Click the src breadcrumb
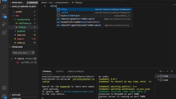This screenshot has height=99, width=176. coord(51,2)
